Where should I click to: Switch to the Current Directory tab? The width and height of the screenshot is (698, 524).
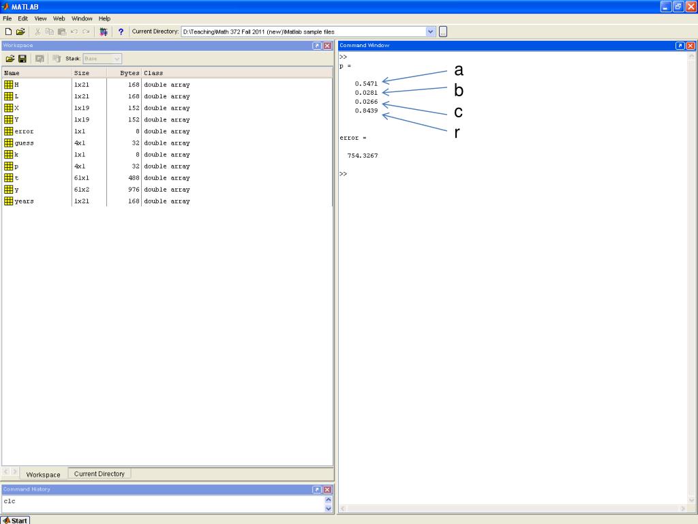click(100, 474)
